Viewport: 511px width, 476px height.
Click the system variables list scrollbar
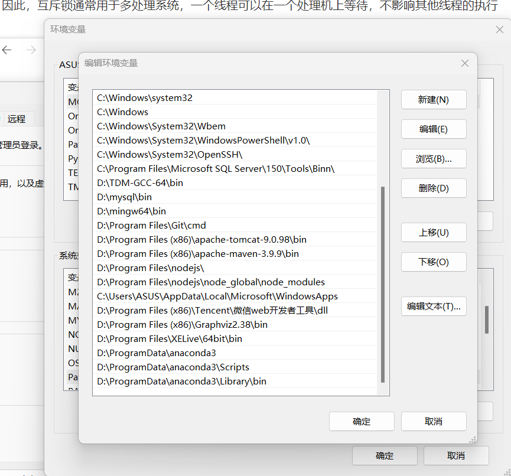tap(487, 319)
